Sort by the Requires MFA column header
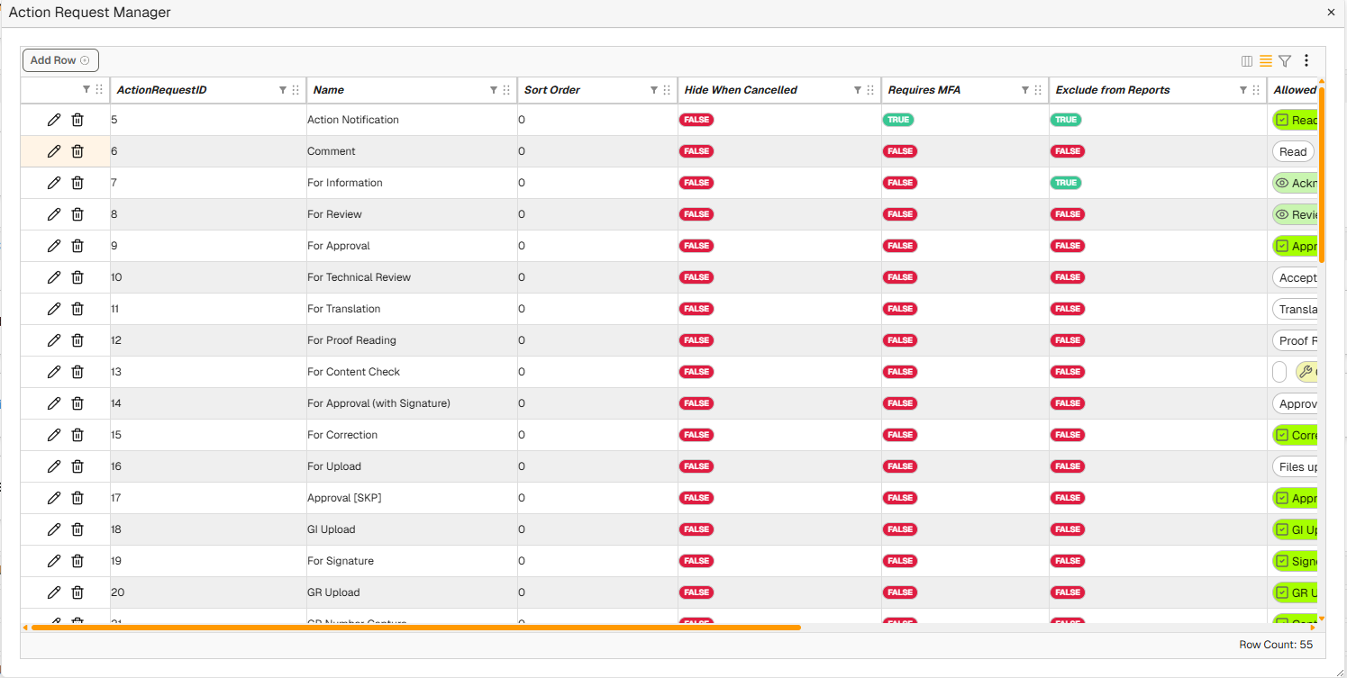This screenshot has width=1347, height=678. (x=924, y=90)
